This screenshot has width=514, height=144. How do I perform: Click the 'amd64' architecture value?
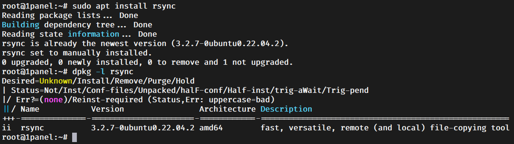point(211,128)
